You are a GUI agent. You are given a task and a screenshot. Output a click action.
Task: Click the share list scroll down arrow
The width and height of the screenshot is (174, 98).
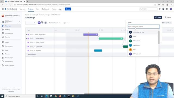[x=159, y=56]
